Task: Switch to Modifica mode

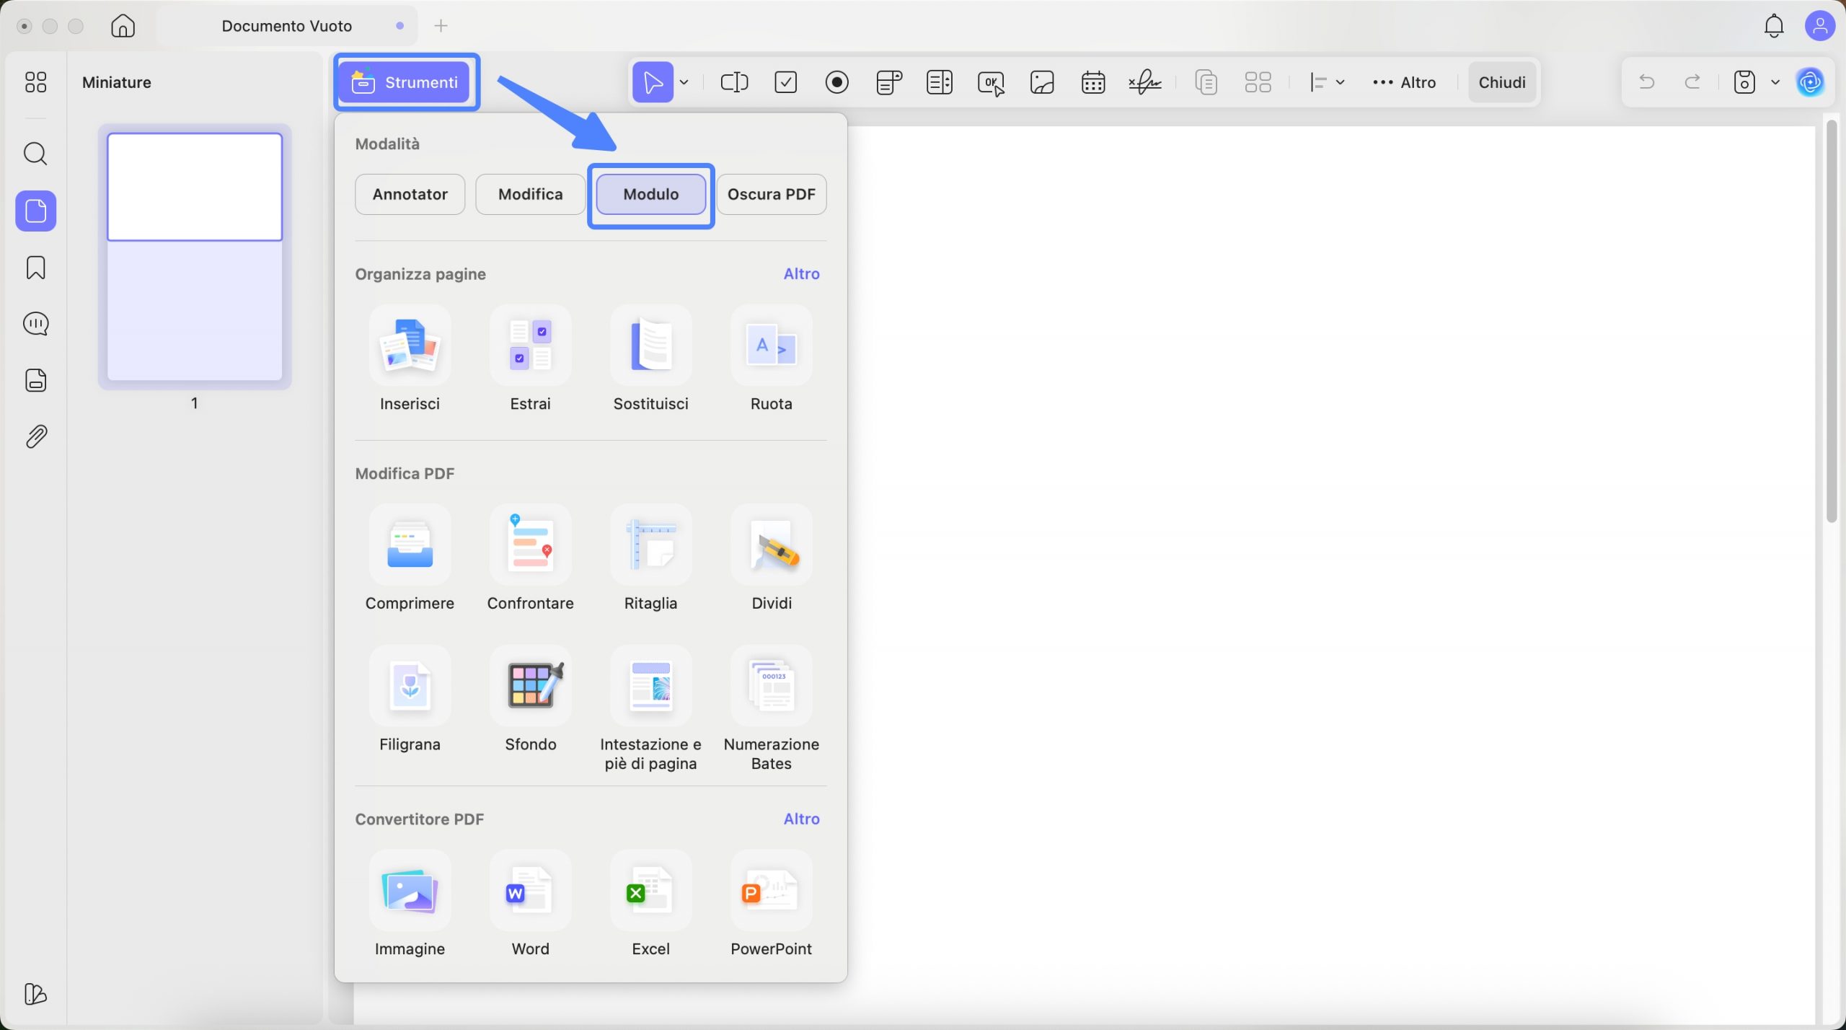Action: click(x=530, y=194)
